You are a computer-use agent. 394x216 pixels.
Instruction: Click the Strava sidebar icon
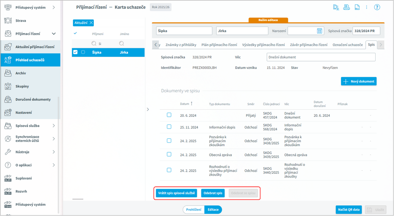(x=8, y=21)
